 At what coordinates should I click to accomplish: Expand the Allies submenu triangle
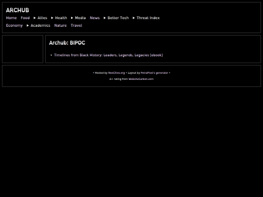35,18
